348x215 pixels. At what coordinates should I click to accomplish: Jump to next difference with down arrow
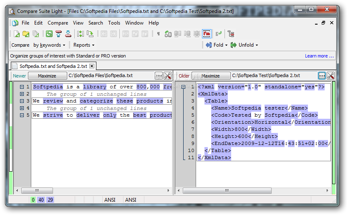click(x=68, y=34)
